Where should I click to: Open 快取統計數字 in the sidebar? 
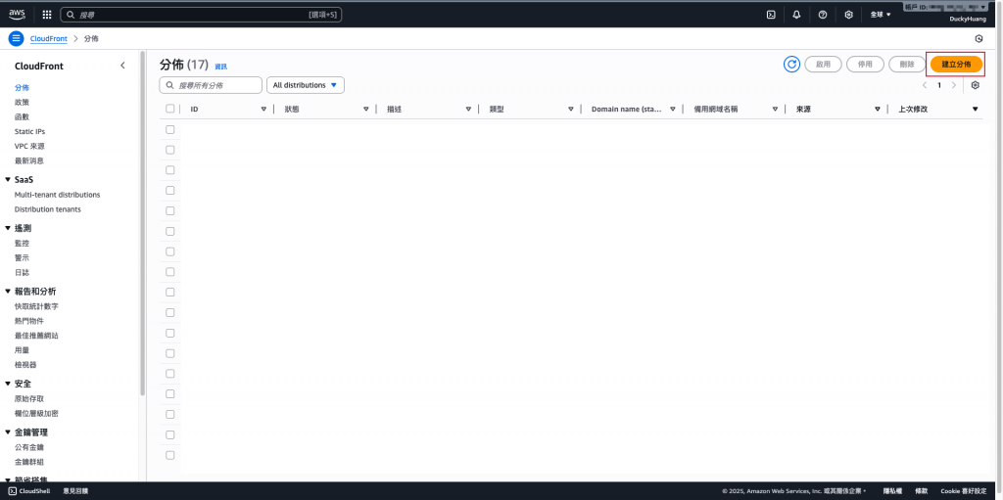(36, 307)
